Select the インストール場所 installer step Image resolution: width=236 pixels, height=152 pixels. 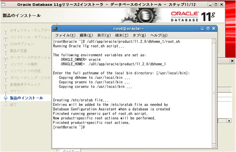(24, 64)
